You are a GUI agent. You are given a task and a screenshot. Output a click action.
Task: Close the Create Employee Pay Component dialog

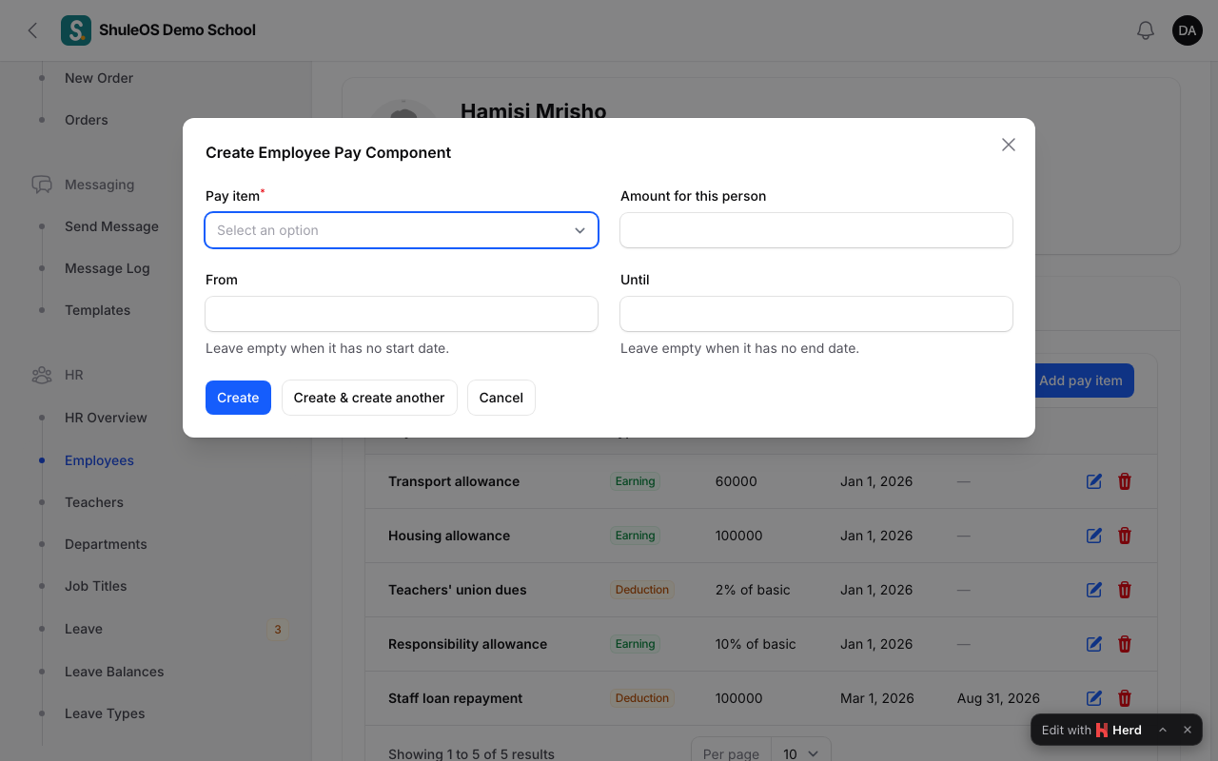pyautogui.click(x=1009, y=145)
